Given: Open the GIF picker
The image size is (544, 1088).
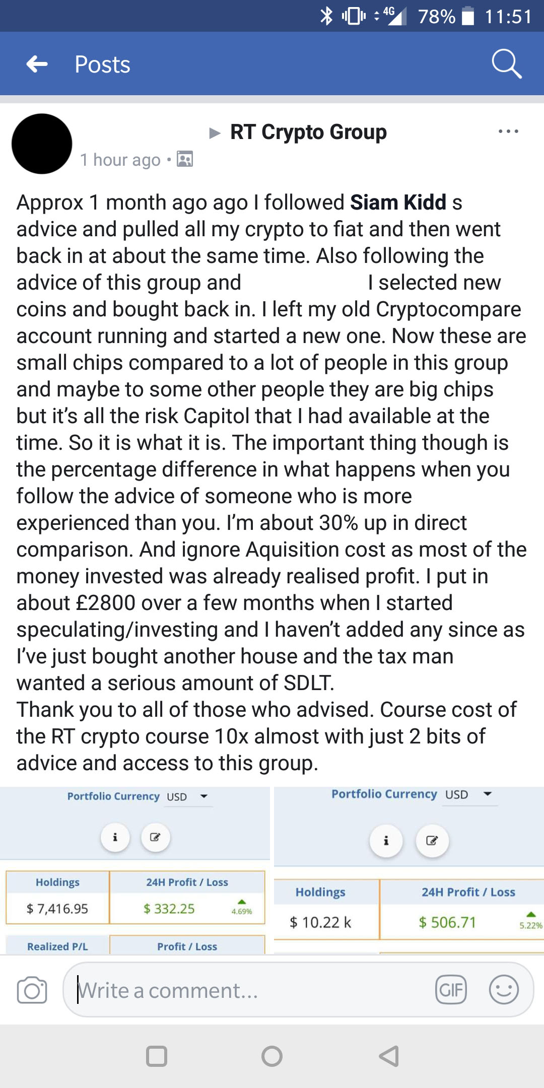Looking at the screenshot, I should point(451,990).
